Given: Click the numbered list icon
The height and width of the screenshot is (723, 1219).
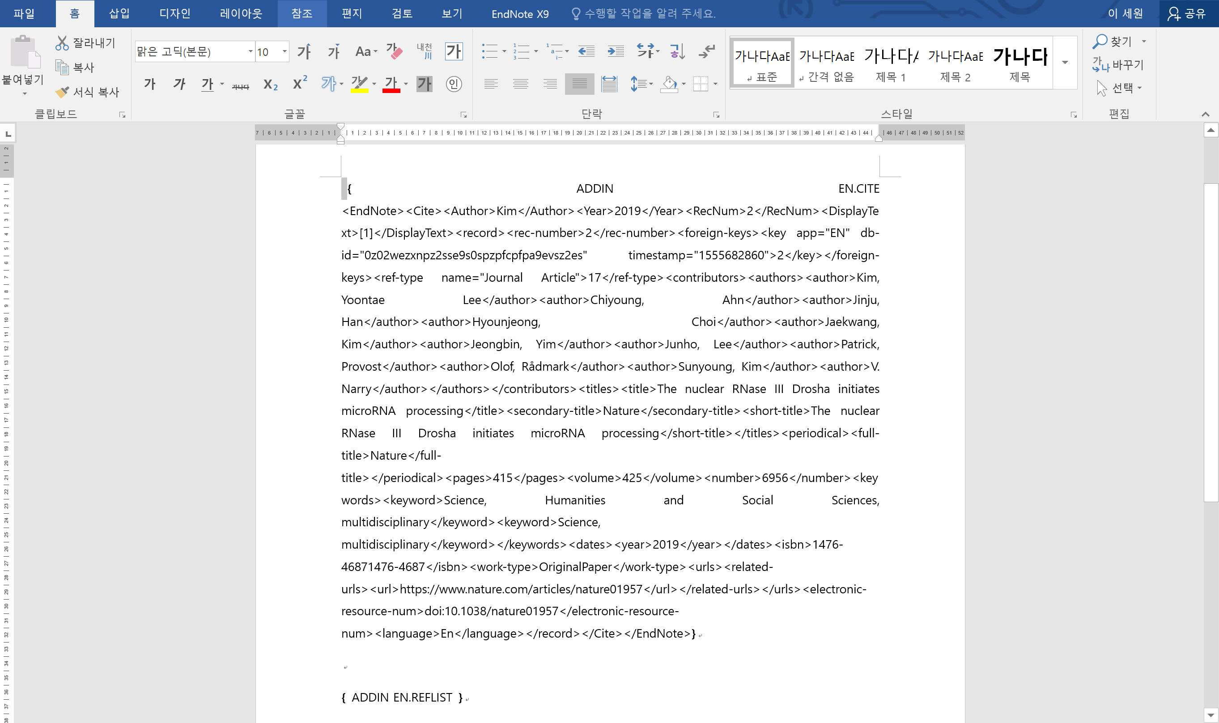Looking at the screenshot, I should (521, 51).
